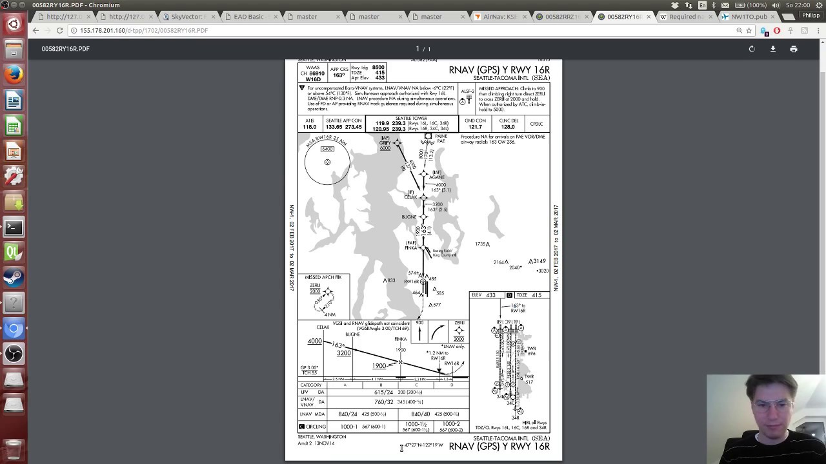Open network connections indicator
The width and height of the screenshot is (826, 464).
[689, 5]
